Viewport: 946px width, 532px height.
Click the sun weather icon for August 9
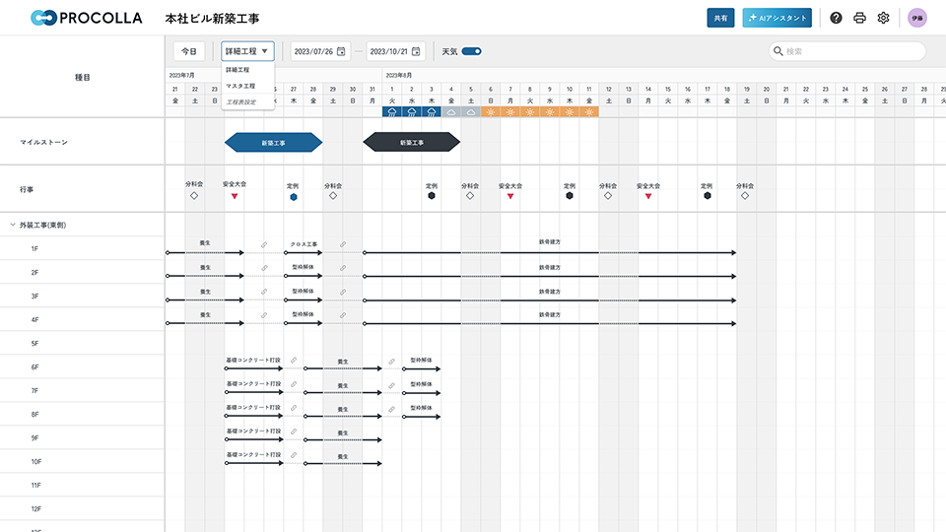point(550,112)
